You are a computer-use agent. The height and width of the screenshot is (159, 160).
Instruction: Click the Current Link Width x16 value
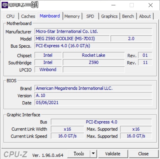tap(67, 129)
